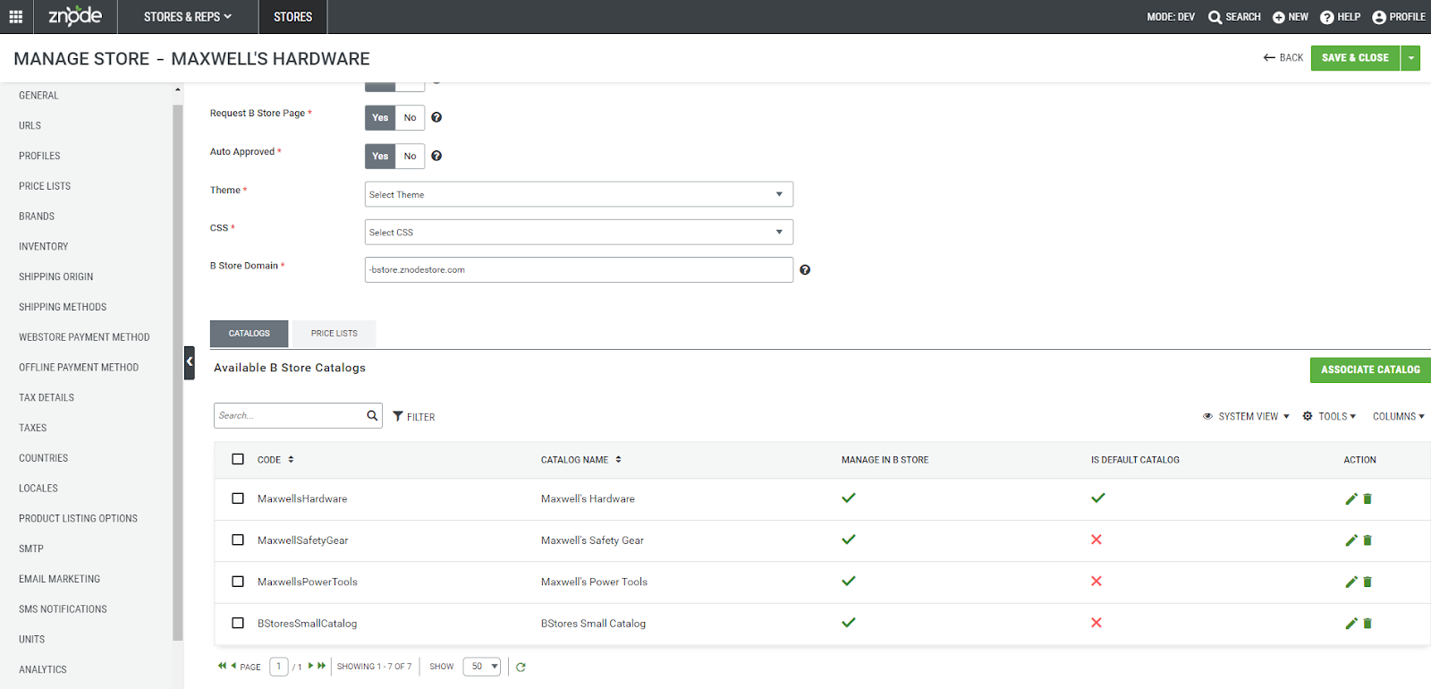Open Tax Details in the sidebar
The width and height of the screenshot is (1431, 689).
pos(47,398)
